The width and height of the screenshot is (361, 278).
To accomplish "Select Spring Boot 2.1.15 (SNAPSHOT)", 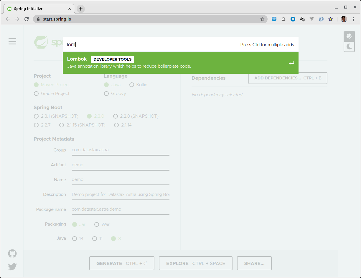I will pos(82,125).
